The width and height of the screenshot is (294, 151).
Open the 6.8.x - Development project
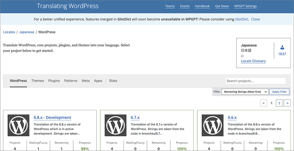[53, 118]
